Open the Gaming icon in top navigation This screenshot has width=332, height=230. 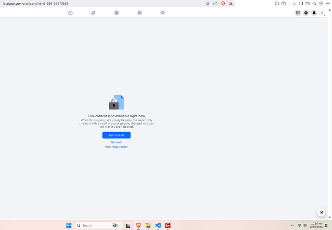163,12
